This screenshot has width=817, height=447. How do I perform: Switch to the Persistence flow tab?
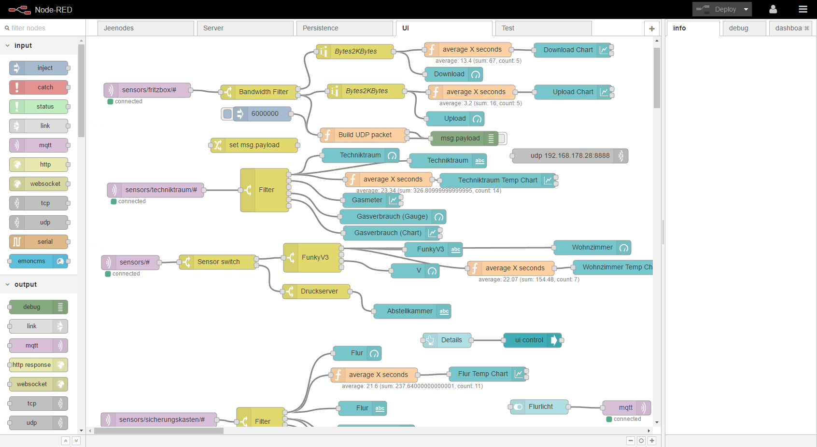point(344,28)
